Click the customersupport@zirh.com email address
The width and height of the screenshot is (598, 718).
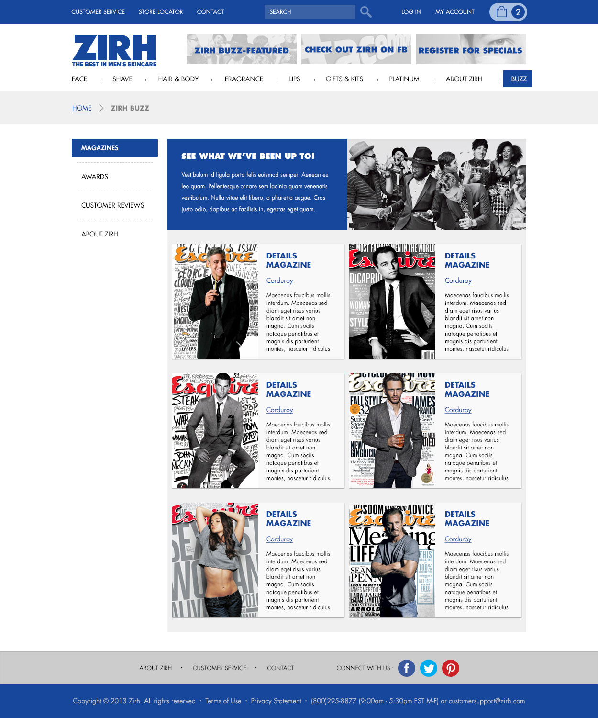pos(487,701)
